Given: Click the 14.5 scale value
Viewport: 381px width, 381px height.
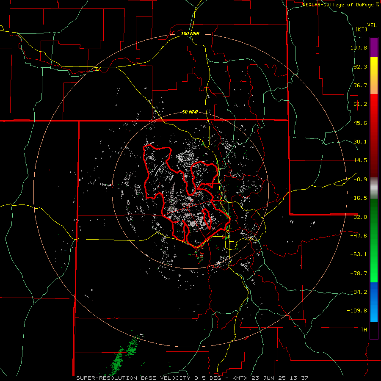Looking at the screenshot, I should coord(360,160).
